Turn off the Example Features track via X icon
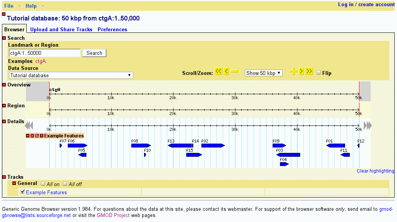Screen dimensions: 397x222 [32, 136]
